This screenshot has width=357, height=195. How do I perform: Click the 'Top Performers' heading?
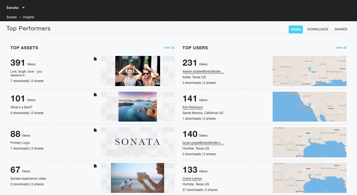[x=28, y=29]
